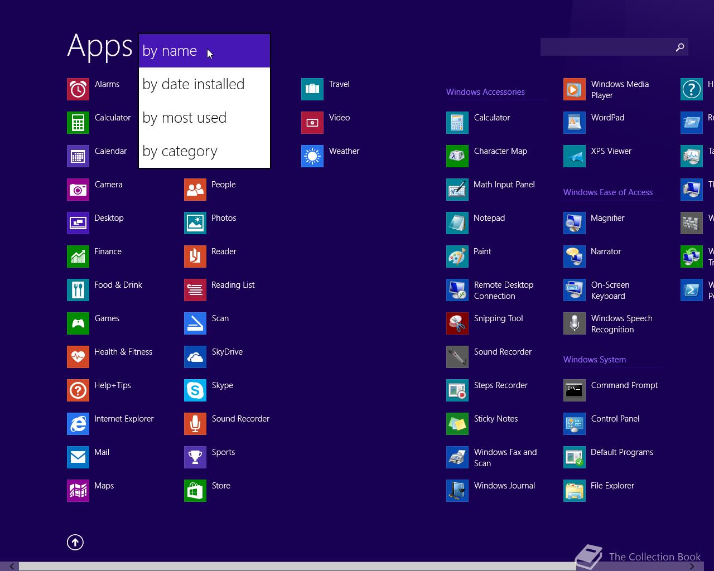Click the search magnifier icon
The image size is (714, 571).
[680, 47]
